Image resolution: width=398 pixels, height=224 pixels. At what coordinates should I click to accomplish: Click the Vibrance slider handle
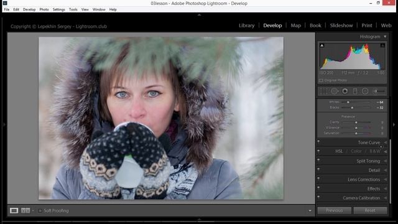[x=356, y=128]
